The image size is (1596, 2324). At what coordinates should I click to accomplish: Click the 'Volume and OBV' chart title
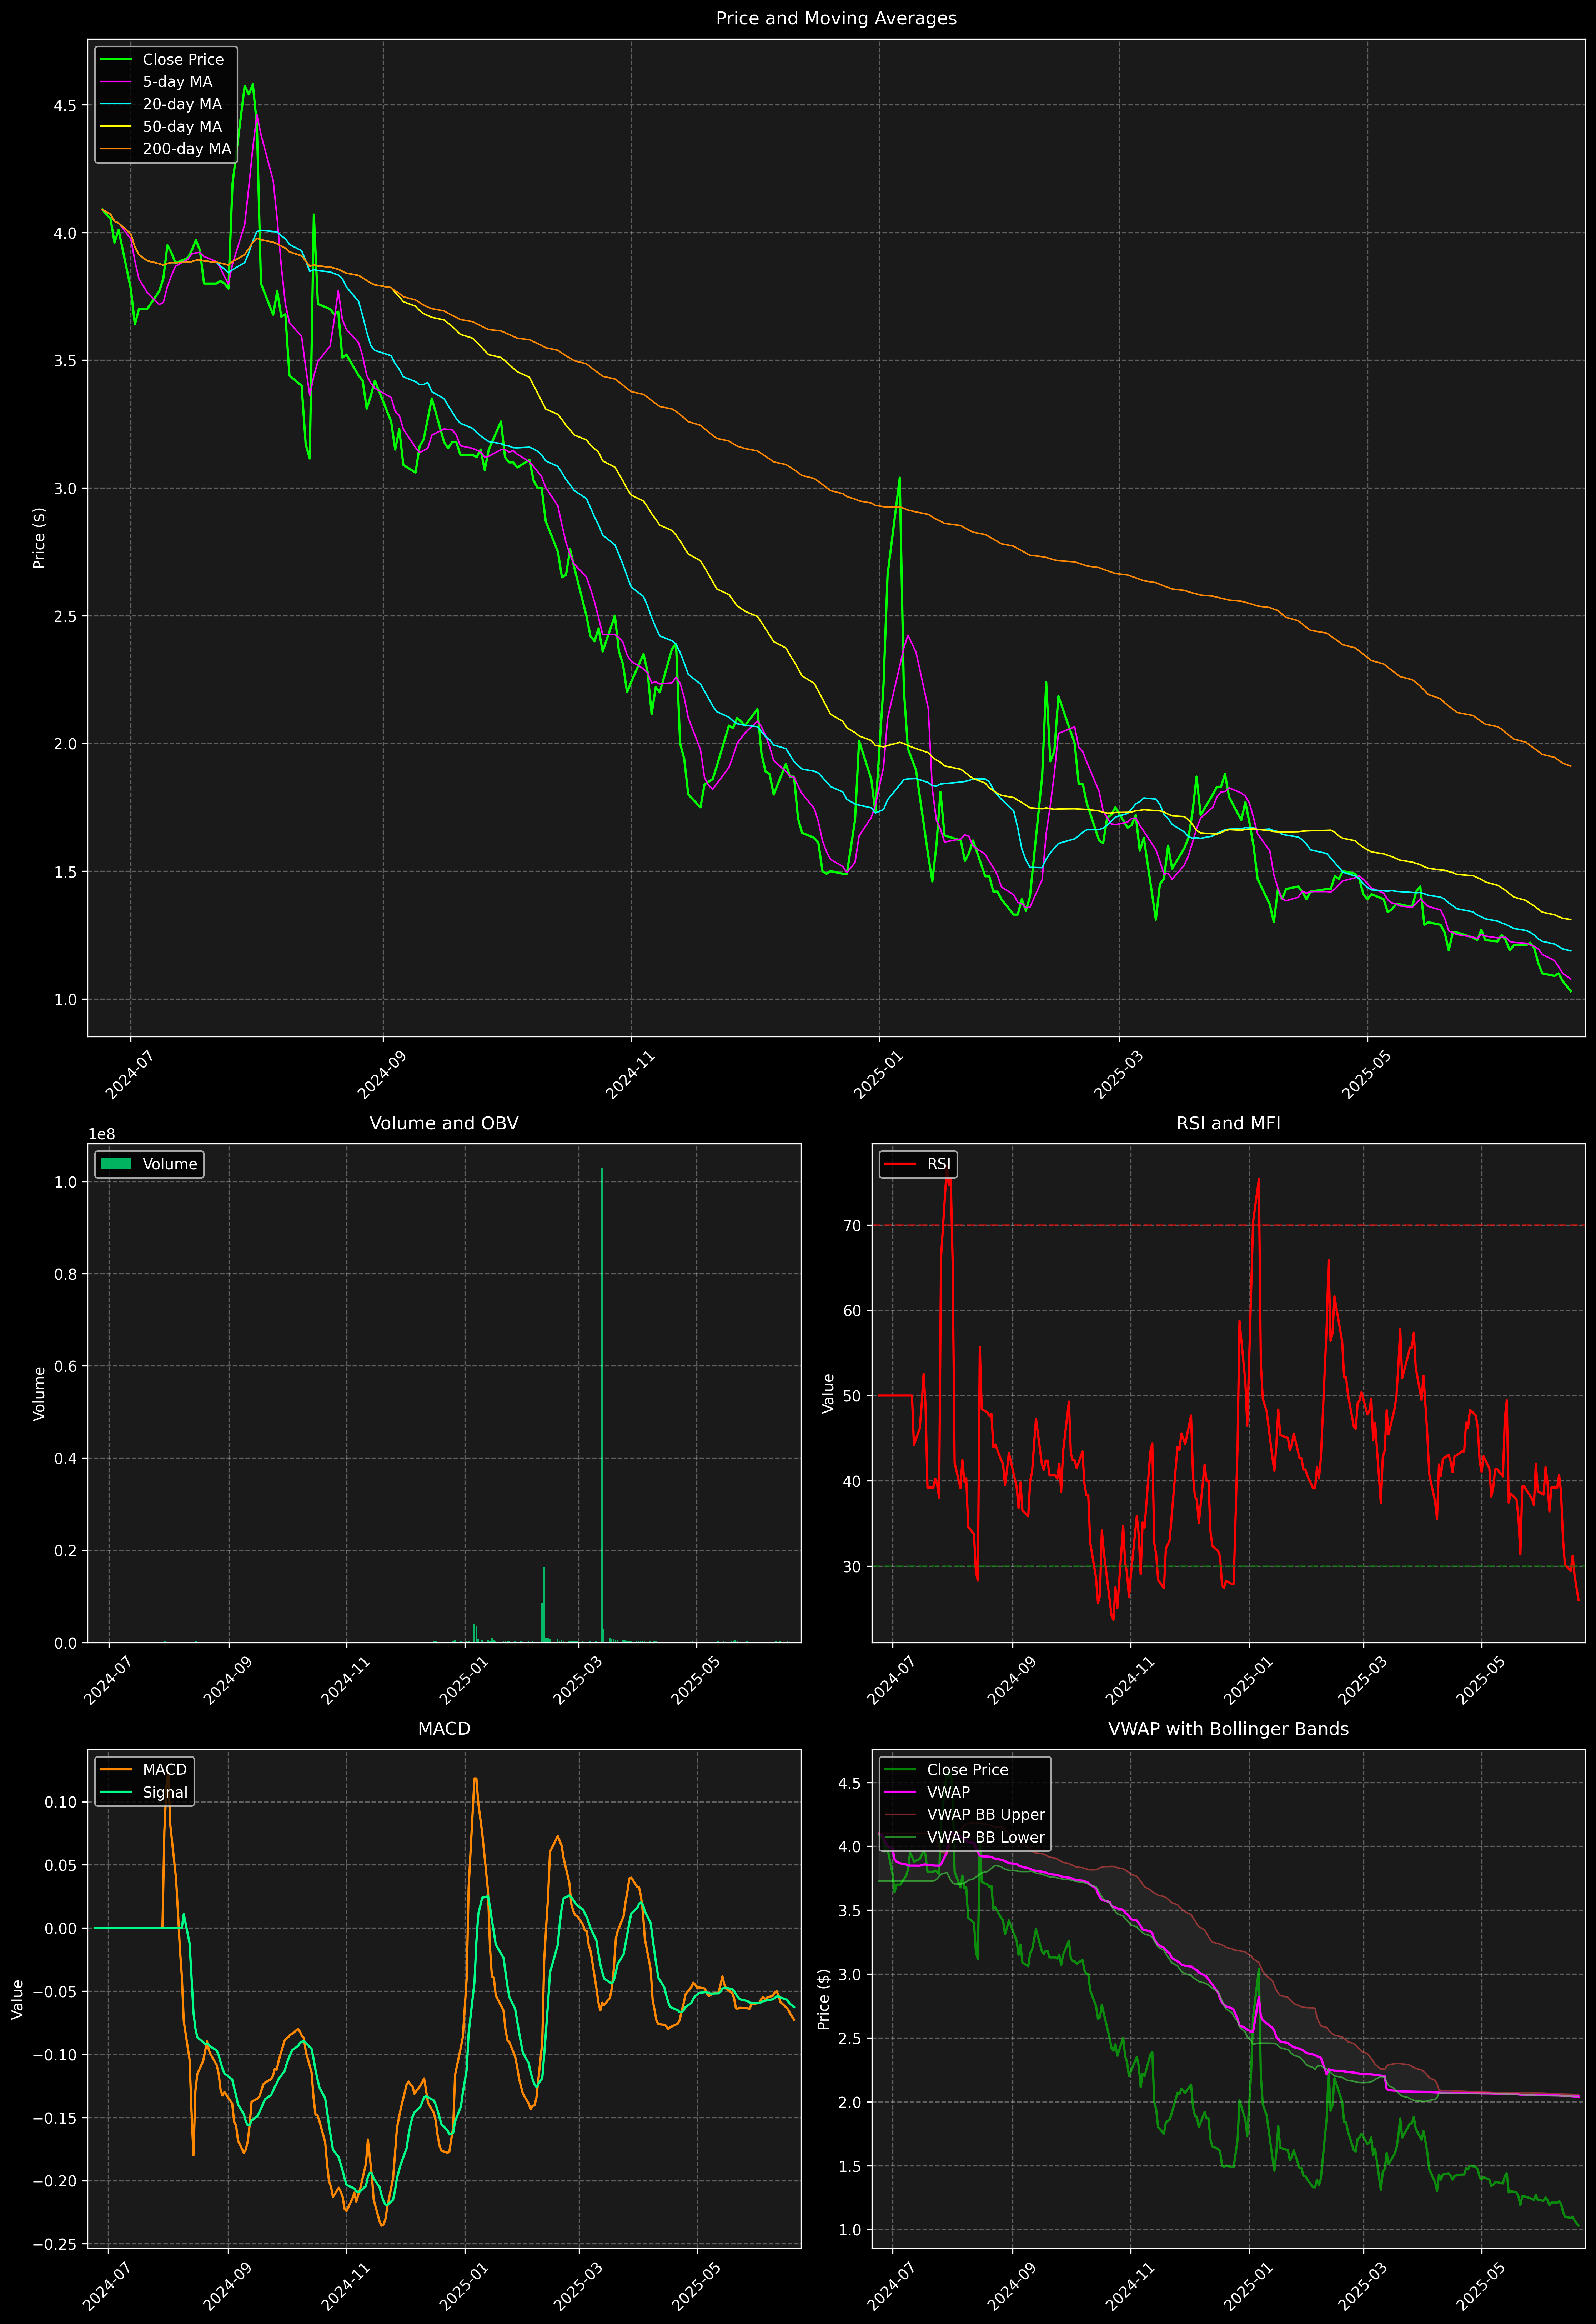444,1123
